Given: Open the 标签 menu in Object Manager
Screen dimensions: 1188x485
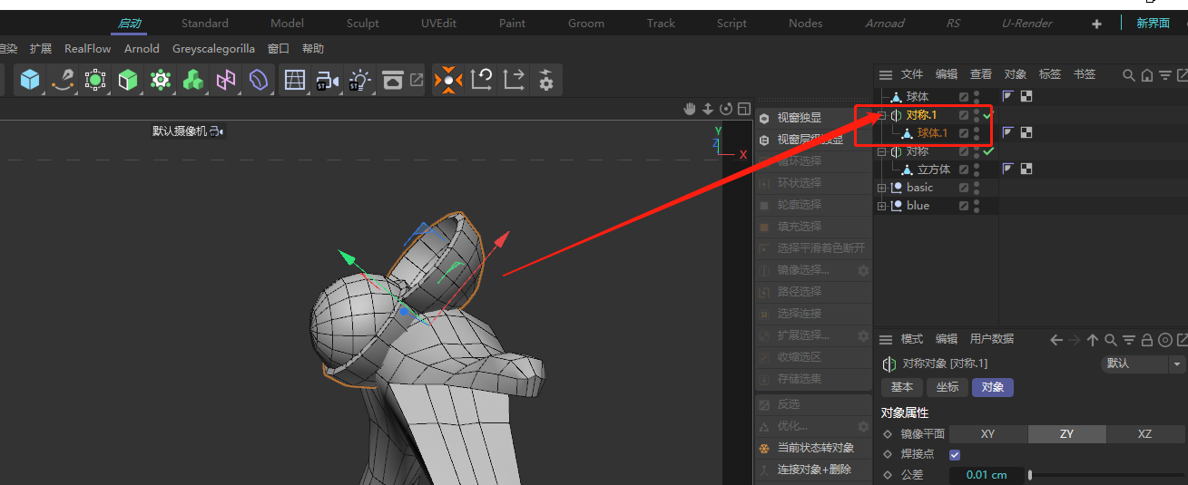Looking at the screenshot, I should tap(1050, 74).
